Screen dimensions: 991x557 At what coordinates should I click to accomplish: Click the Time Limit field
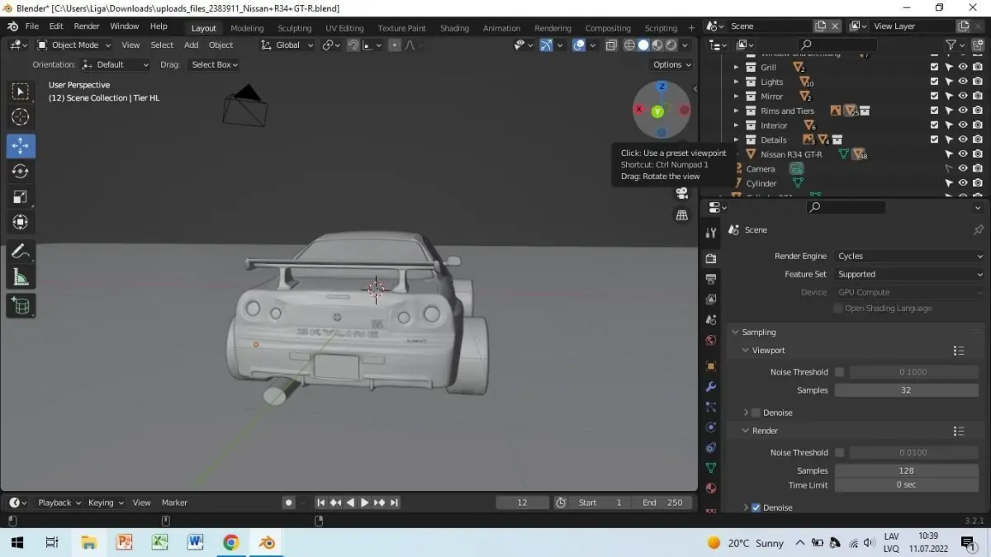[906, 485]
